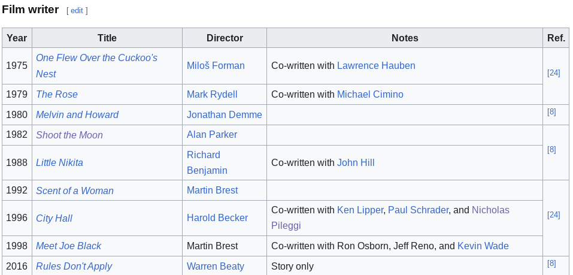The width and height of the screenshot is (573, 275).
Task: Click the Harold Becker director link
Action: click(217, 218)
